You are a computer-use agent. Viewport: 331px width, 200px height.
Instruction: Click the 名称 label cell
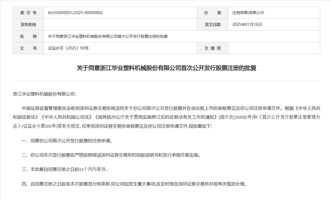[x=28, y=36]
